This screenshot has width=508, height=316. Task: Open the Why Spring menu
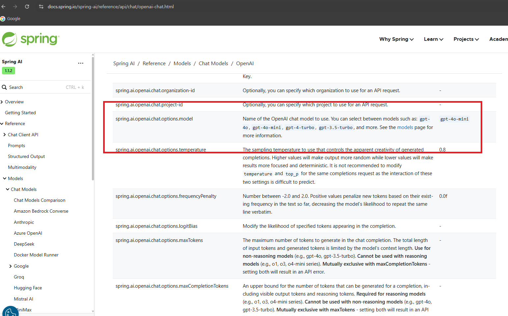point(396,39)
